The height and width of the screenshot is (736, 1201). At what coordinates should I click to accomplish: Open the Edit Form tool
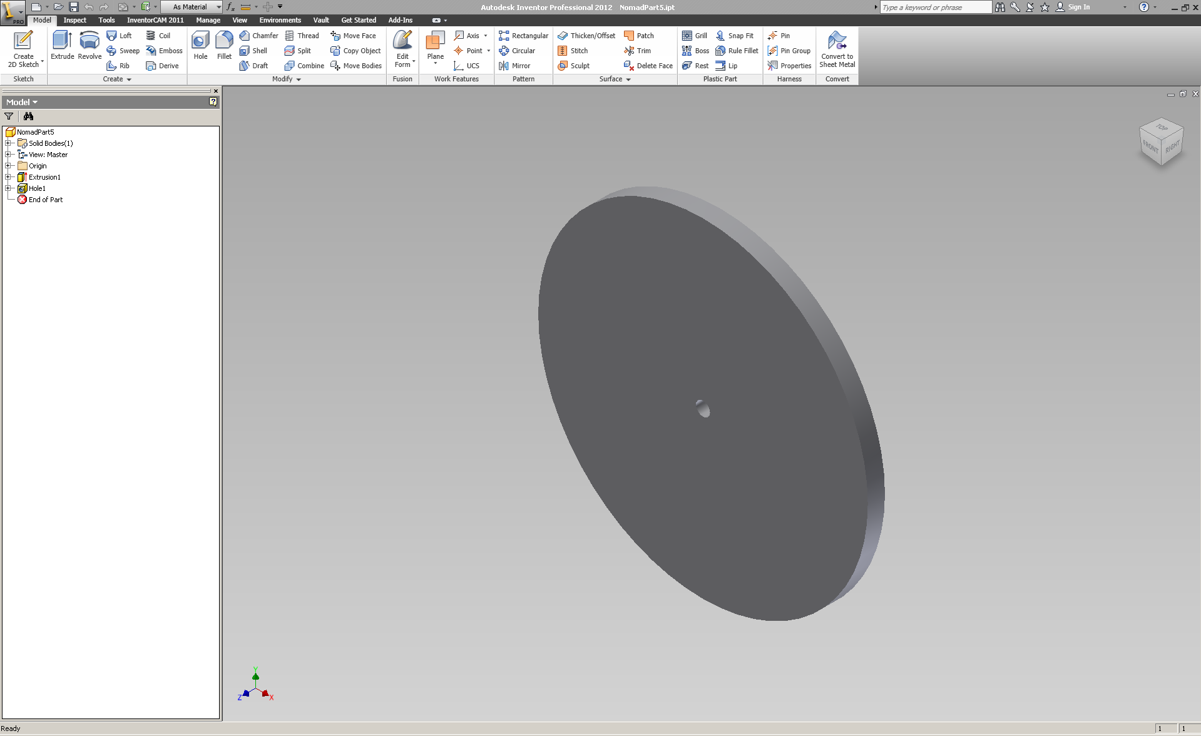click(x=402, y=49)
